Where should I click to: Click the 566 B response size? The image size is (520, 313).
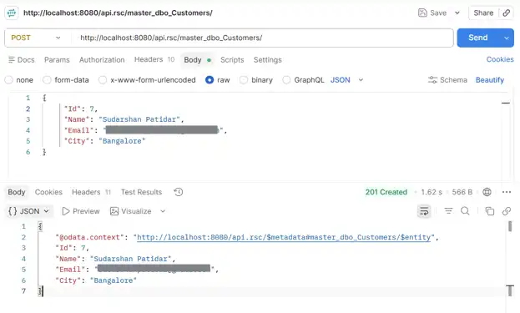[462, 192]
